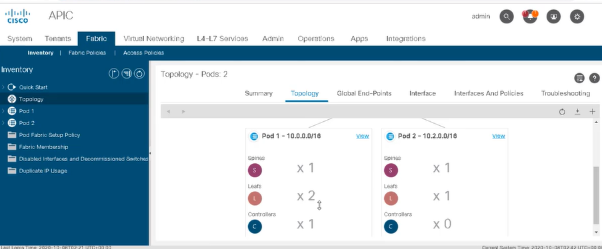Open the System menu tab
602x249 pixels.
19,39
